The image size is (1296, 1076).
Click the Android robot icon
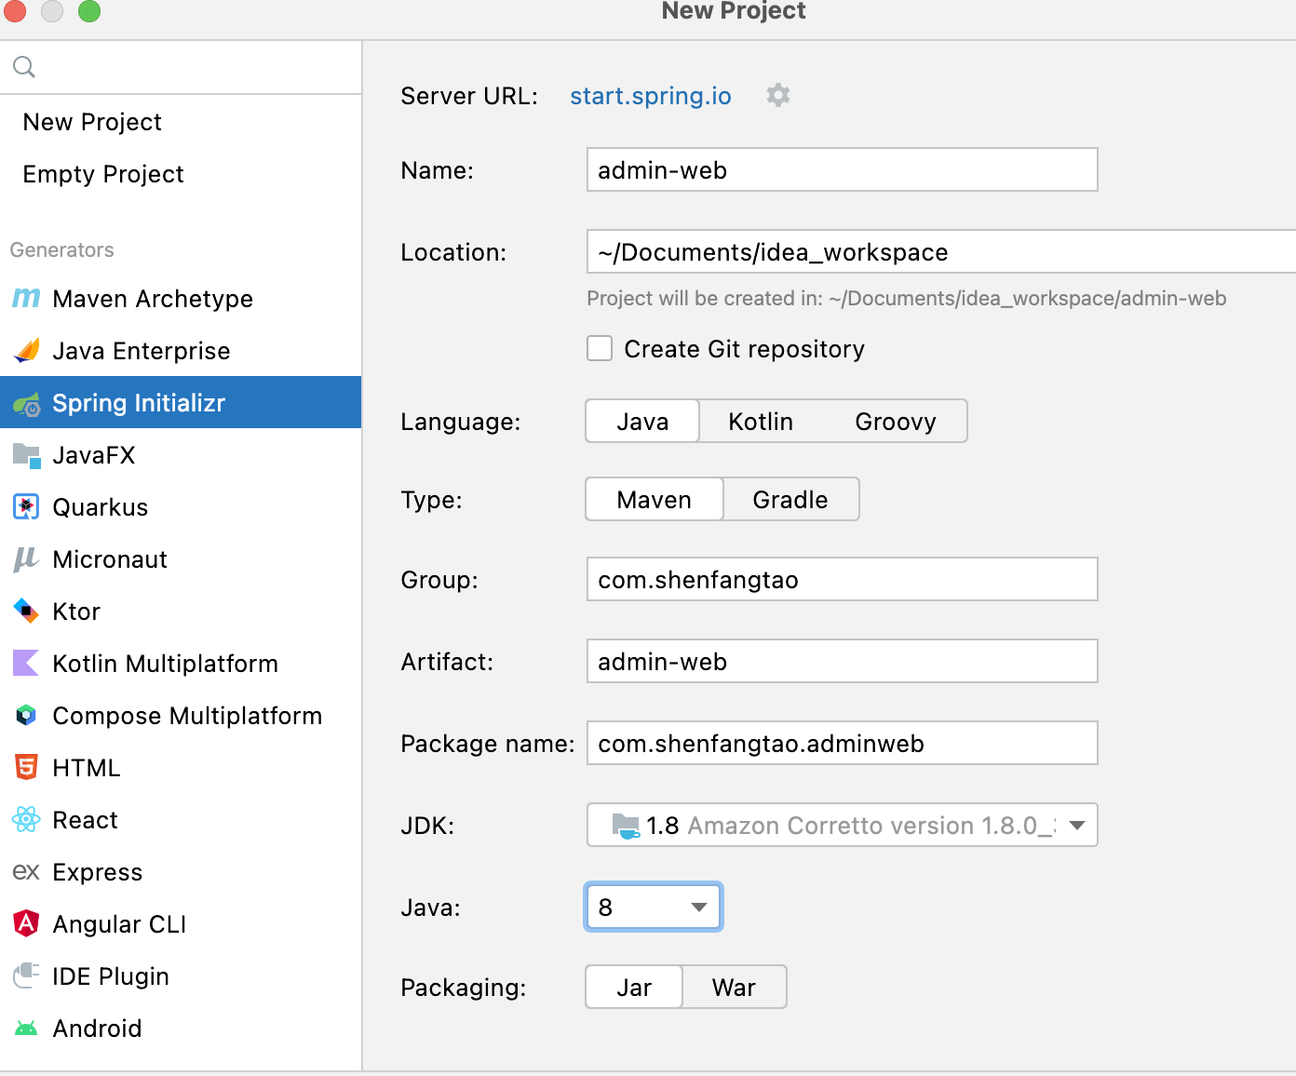tap(26, 1029)
